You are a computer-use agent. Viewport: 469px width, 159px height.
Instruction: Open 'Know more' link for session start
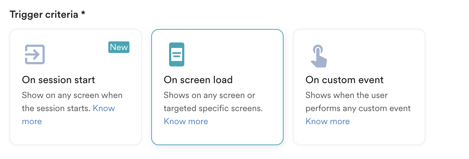pyautogui.click(x=104, y=108)
